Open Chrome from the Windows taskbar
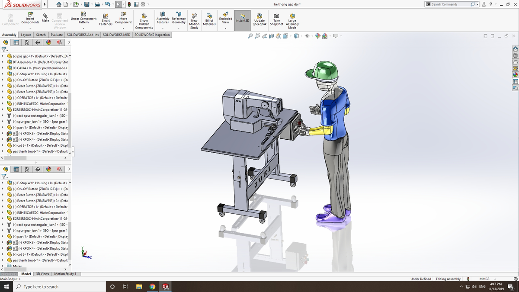This screenshot has width=519, height=292. [152, 286]
